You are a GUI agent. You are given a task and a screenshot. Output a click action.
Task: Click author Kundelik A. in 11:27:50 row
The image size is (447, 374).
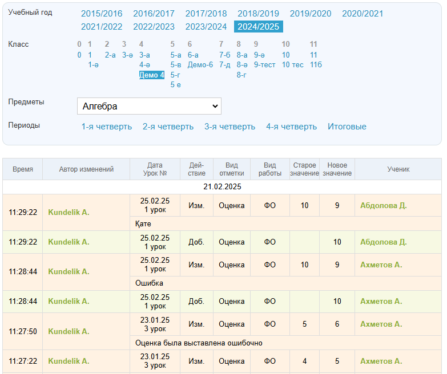tap(69, 331)
